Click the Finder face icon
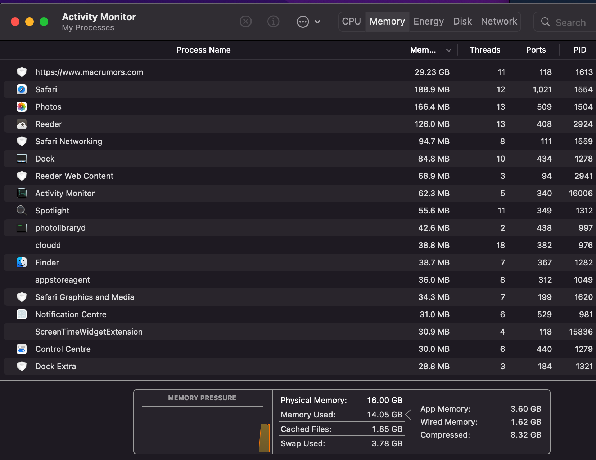The height and width of the screenshot is (460, 596). tap(22, 262)
